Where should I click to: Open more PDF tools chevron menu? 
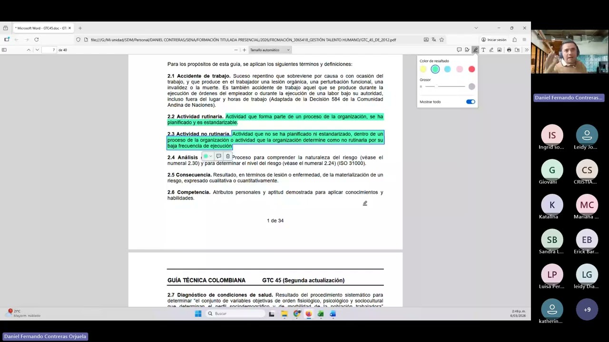pyautogui.click(x=526, y=50)
